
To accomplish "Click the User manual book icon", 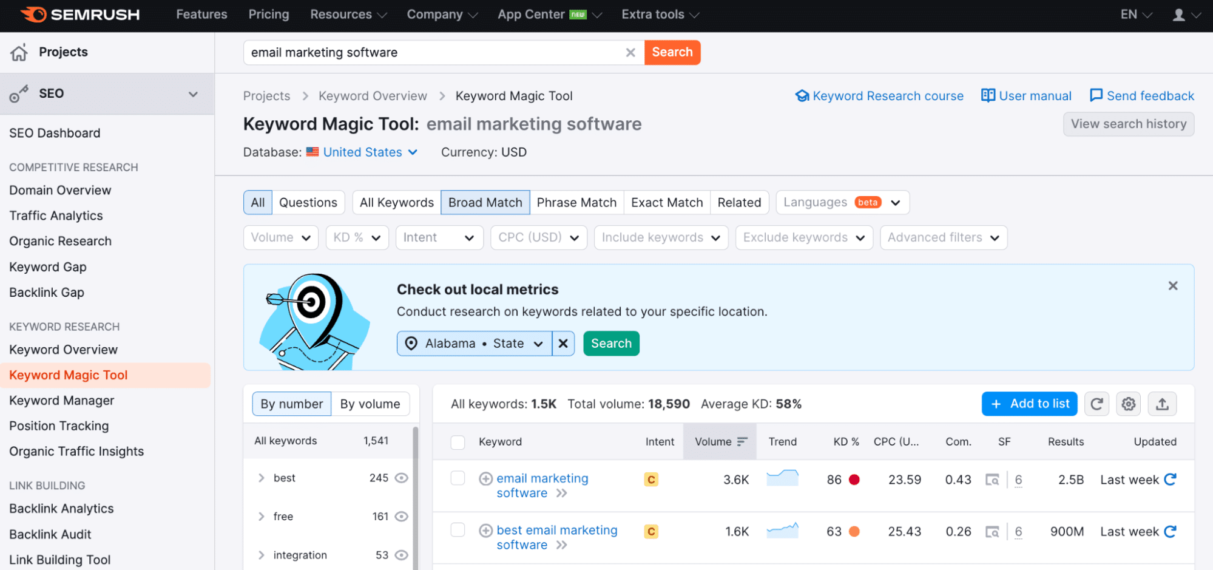I will [988, 96].
